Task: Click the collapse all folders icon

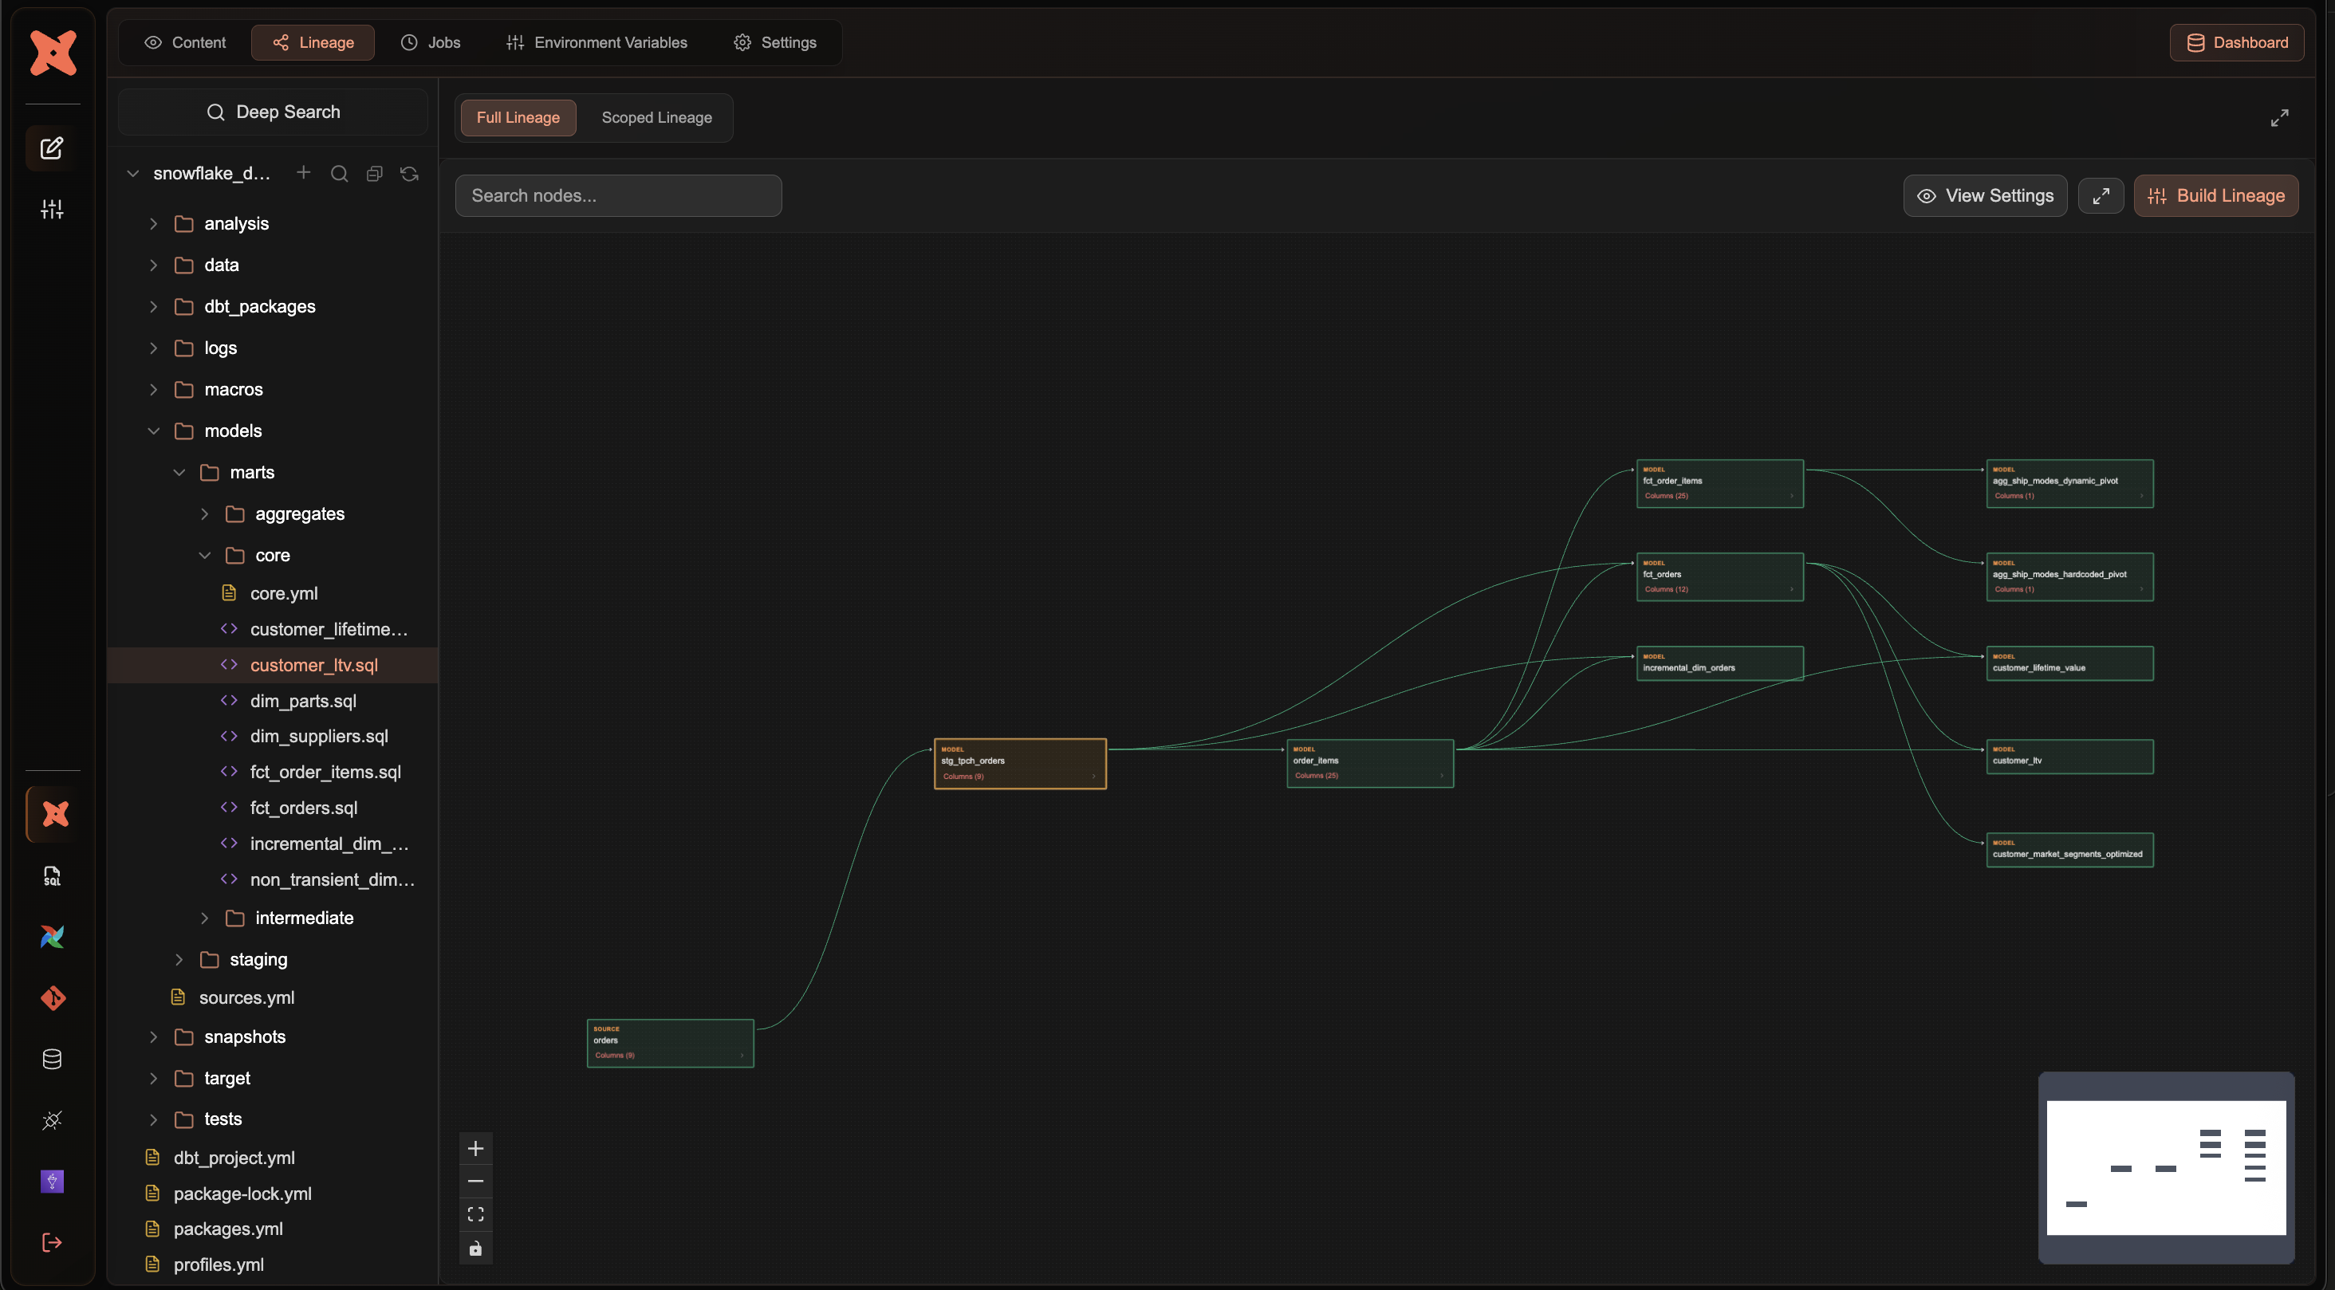Action: pos(374,173)
